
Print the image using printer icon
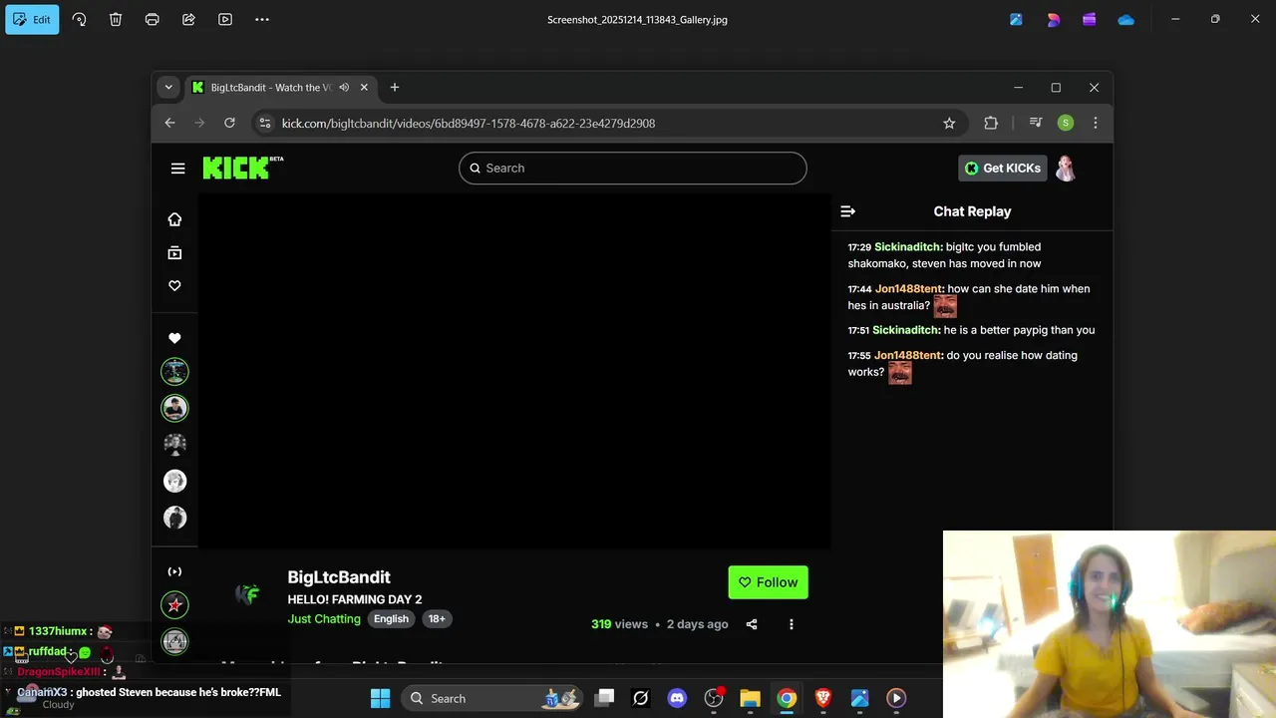coord(152,19)
